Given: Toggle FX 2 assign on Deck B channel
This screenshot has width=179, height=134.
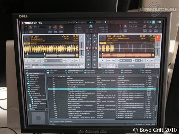Looking at the screenshot, I should pyautogui.click(x=96, y=48).
